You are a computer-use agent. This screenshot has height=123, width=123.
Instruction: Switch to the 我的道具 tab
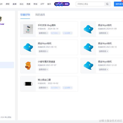click(40, 15)
